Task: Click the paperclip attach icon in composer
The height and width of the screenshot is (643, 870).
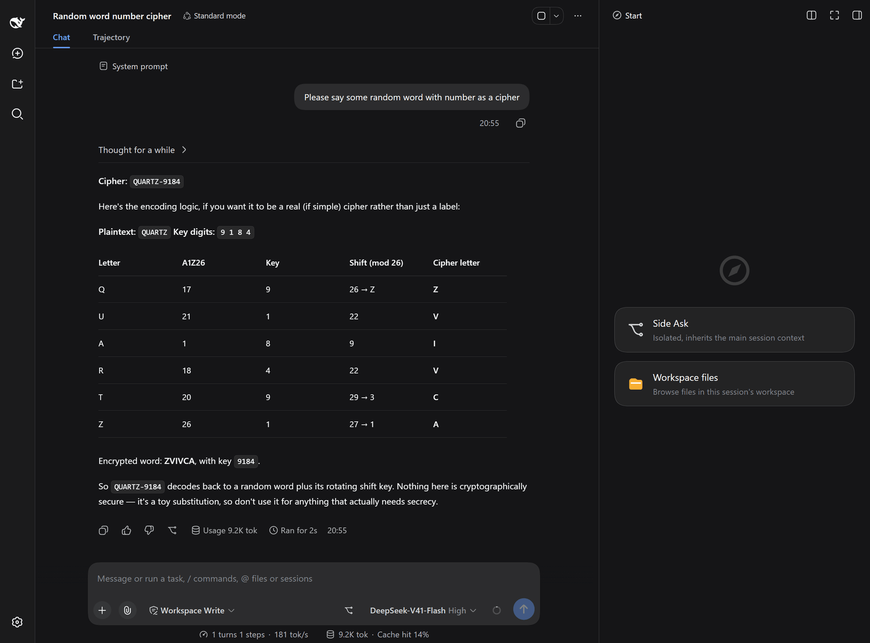Action: pyautogui.click(x=127, y=610)
